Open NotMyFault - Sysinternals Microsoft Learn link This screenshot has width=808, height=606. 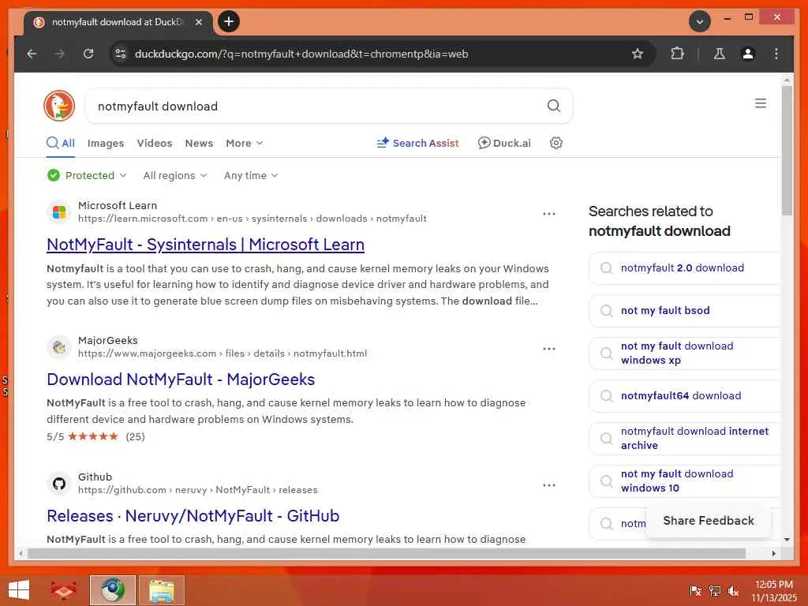[206, 245]
